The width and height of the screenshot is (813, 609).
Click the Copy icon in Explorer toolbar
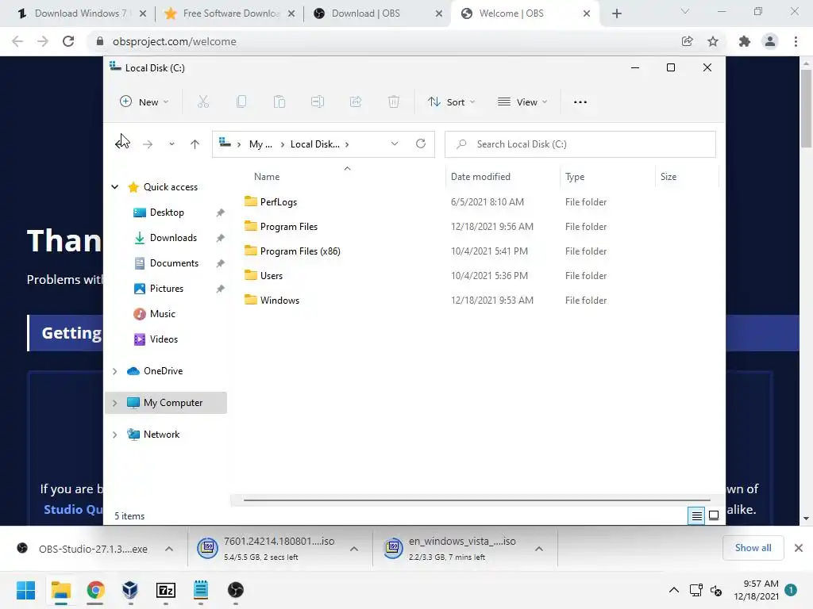click(x=241, y=102)
